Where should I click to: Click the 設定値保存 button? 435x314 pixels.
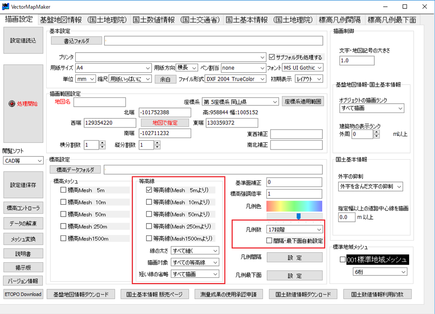click(x=23, y=185)
